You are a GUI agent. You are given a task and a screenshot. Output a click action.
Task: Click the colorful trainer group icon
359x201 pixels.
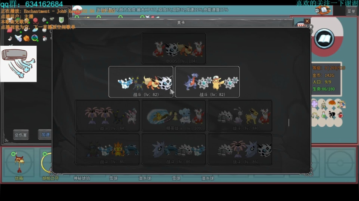(341, 104)
